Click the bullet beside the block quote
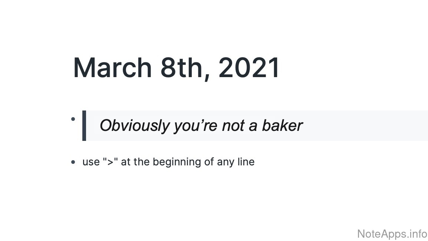428x241 pixels. pos(73,119)
